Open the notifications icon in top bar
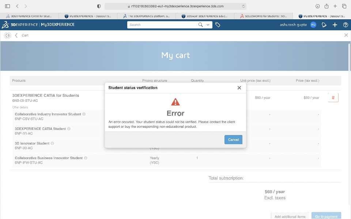This screenshot has width=351, height=219. point(324,25)
